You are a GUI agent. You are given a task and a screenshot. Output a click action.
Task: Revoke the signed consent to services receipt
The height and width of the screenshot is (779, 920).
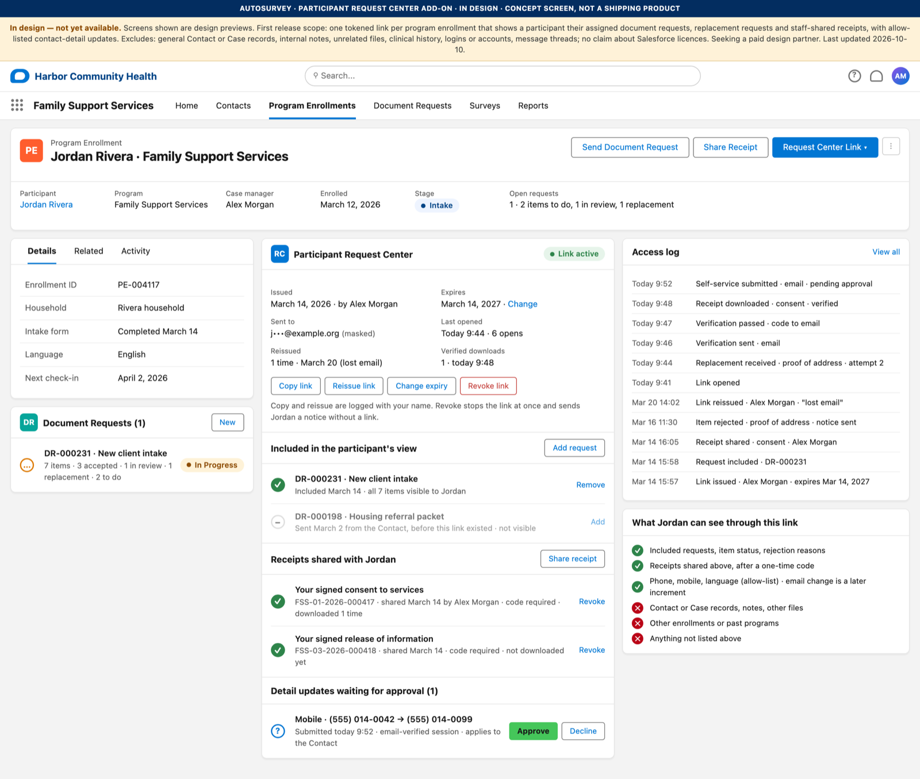[592, 601]
